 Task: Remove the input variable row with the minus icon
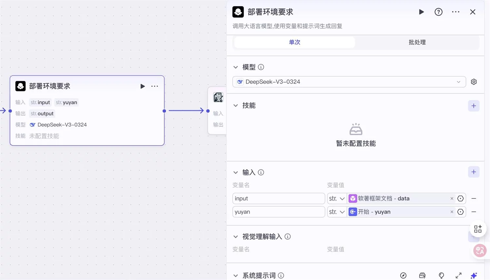click(474, 198)
